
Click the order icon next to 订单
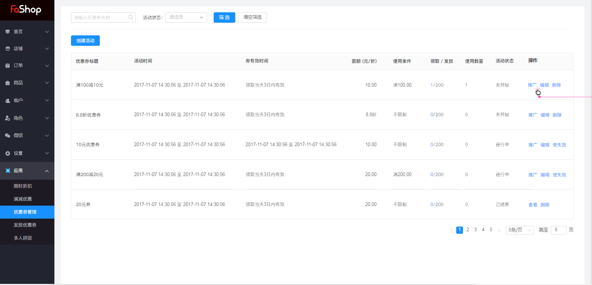click(x=8, y=66)
